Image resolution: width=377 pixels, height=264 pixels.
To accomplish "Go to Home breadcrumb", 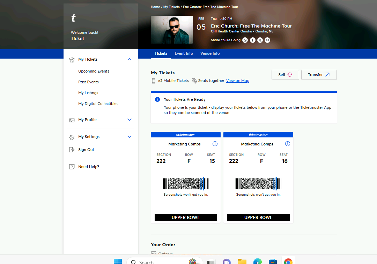I will 155,7.
